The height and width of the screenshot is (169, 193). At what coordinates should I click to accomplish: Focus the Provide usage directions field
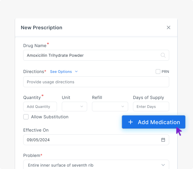[x=96, y=82]
